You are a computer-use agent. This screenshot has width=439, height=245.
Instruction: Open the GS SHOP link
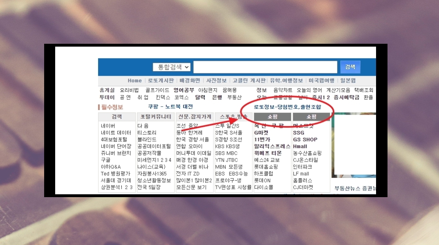pos(305,139)
